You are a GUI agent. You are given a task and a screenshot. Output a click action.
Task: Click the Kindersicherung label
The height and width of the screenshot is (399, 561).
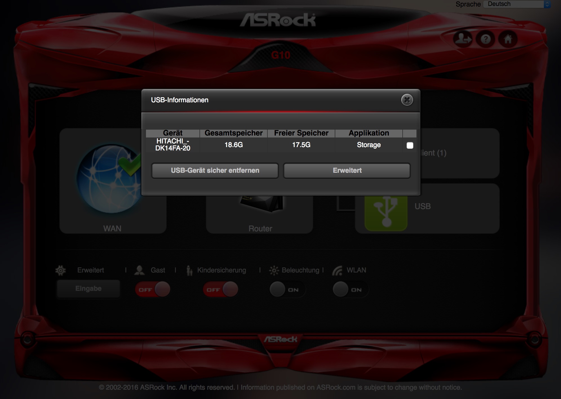coord(221,270)
